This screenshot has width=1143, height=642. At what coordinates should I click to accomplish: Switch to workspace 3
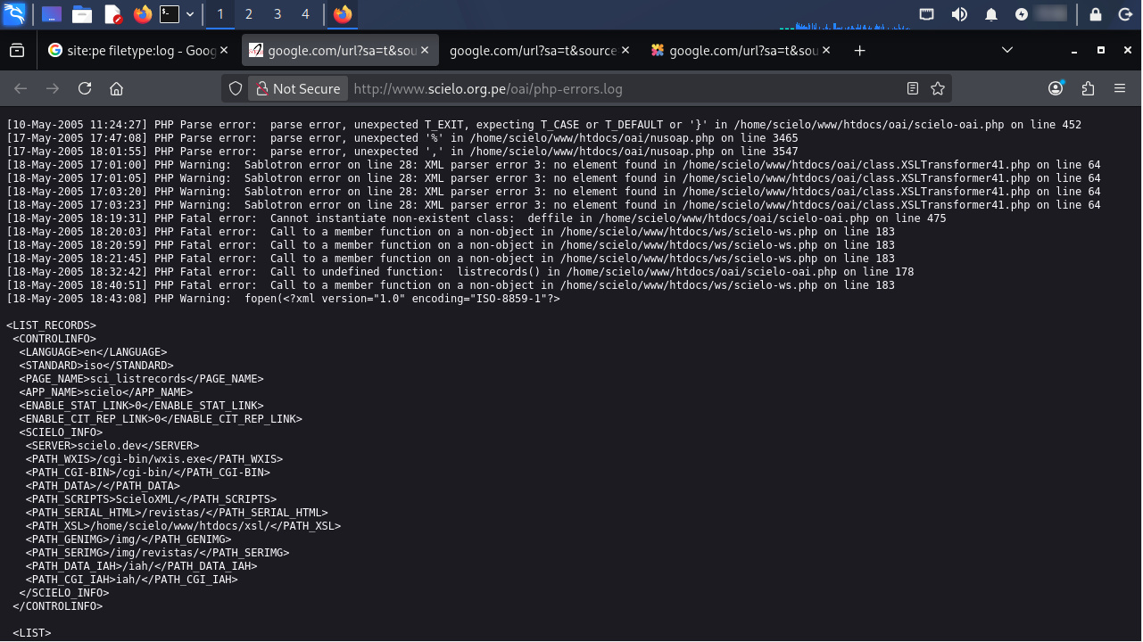click(x=277, y=14)
